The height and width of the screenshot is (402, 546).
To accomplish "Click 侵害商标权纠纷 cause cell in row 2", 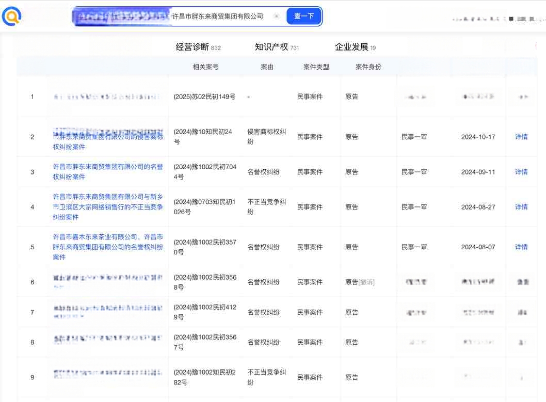I will (x=266, y=136).
